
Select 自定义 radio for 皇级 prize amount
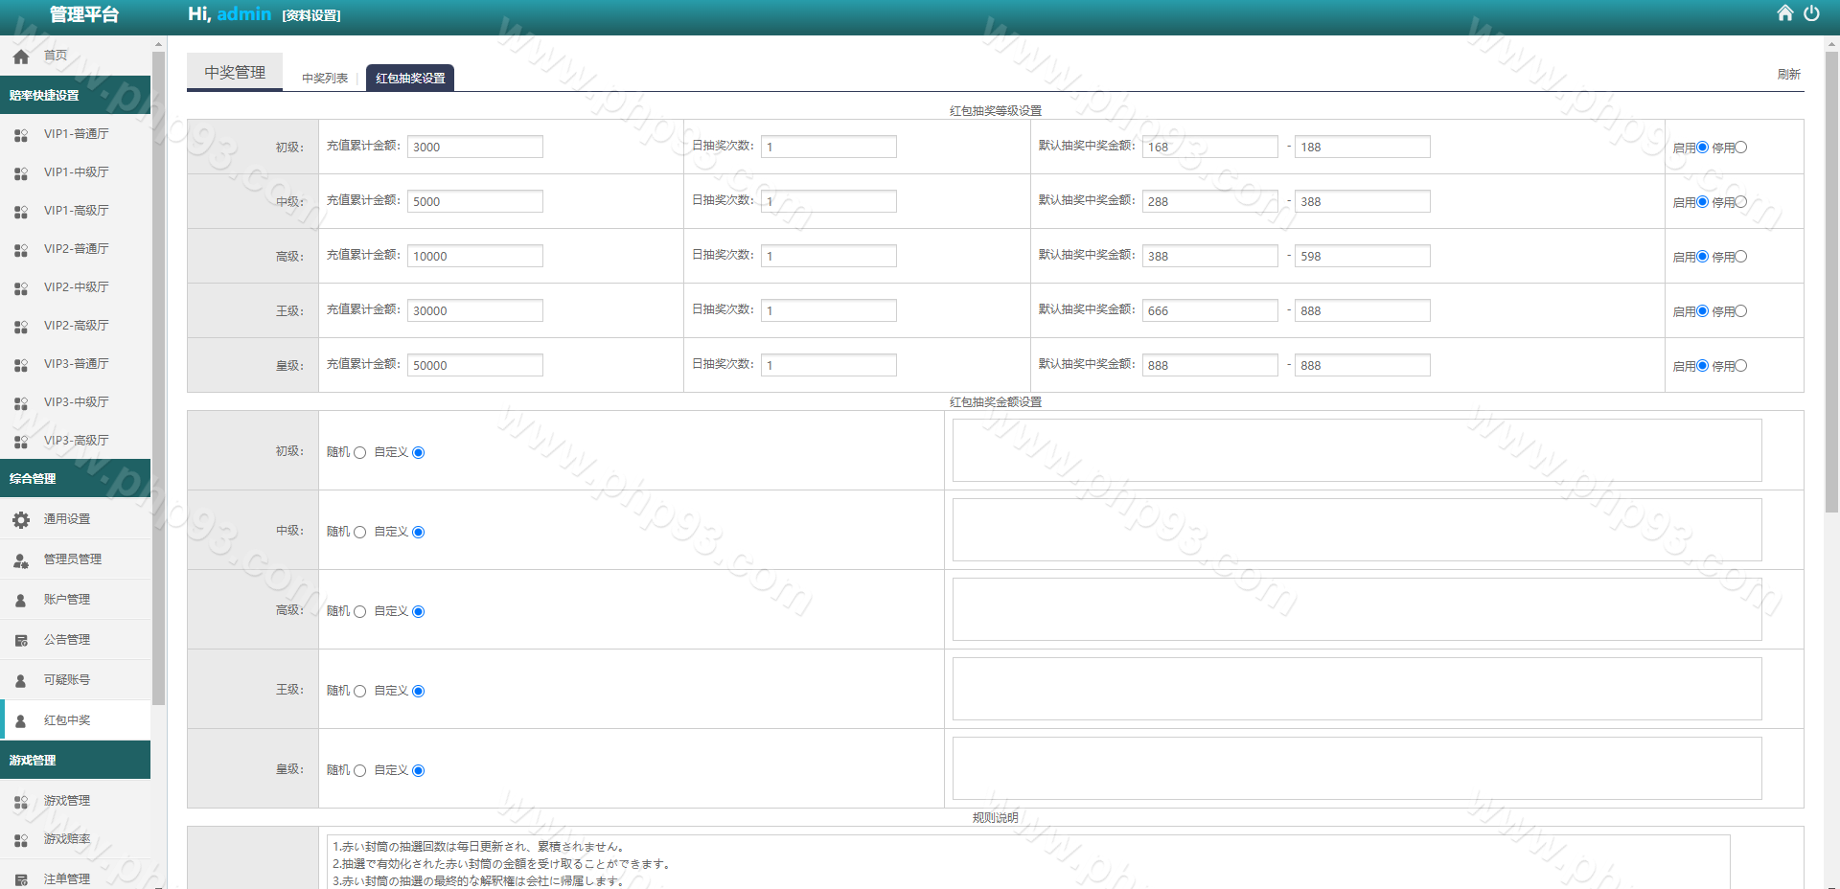tap(418, 770)
